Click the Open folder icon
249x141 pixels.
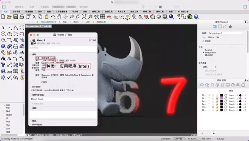[x=9, y=17]
